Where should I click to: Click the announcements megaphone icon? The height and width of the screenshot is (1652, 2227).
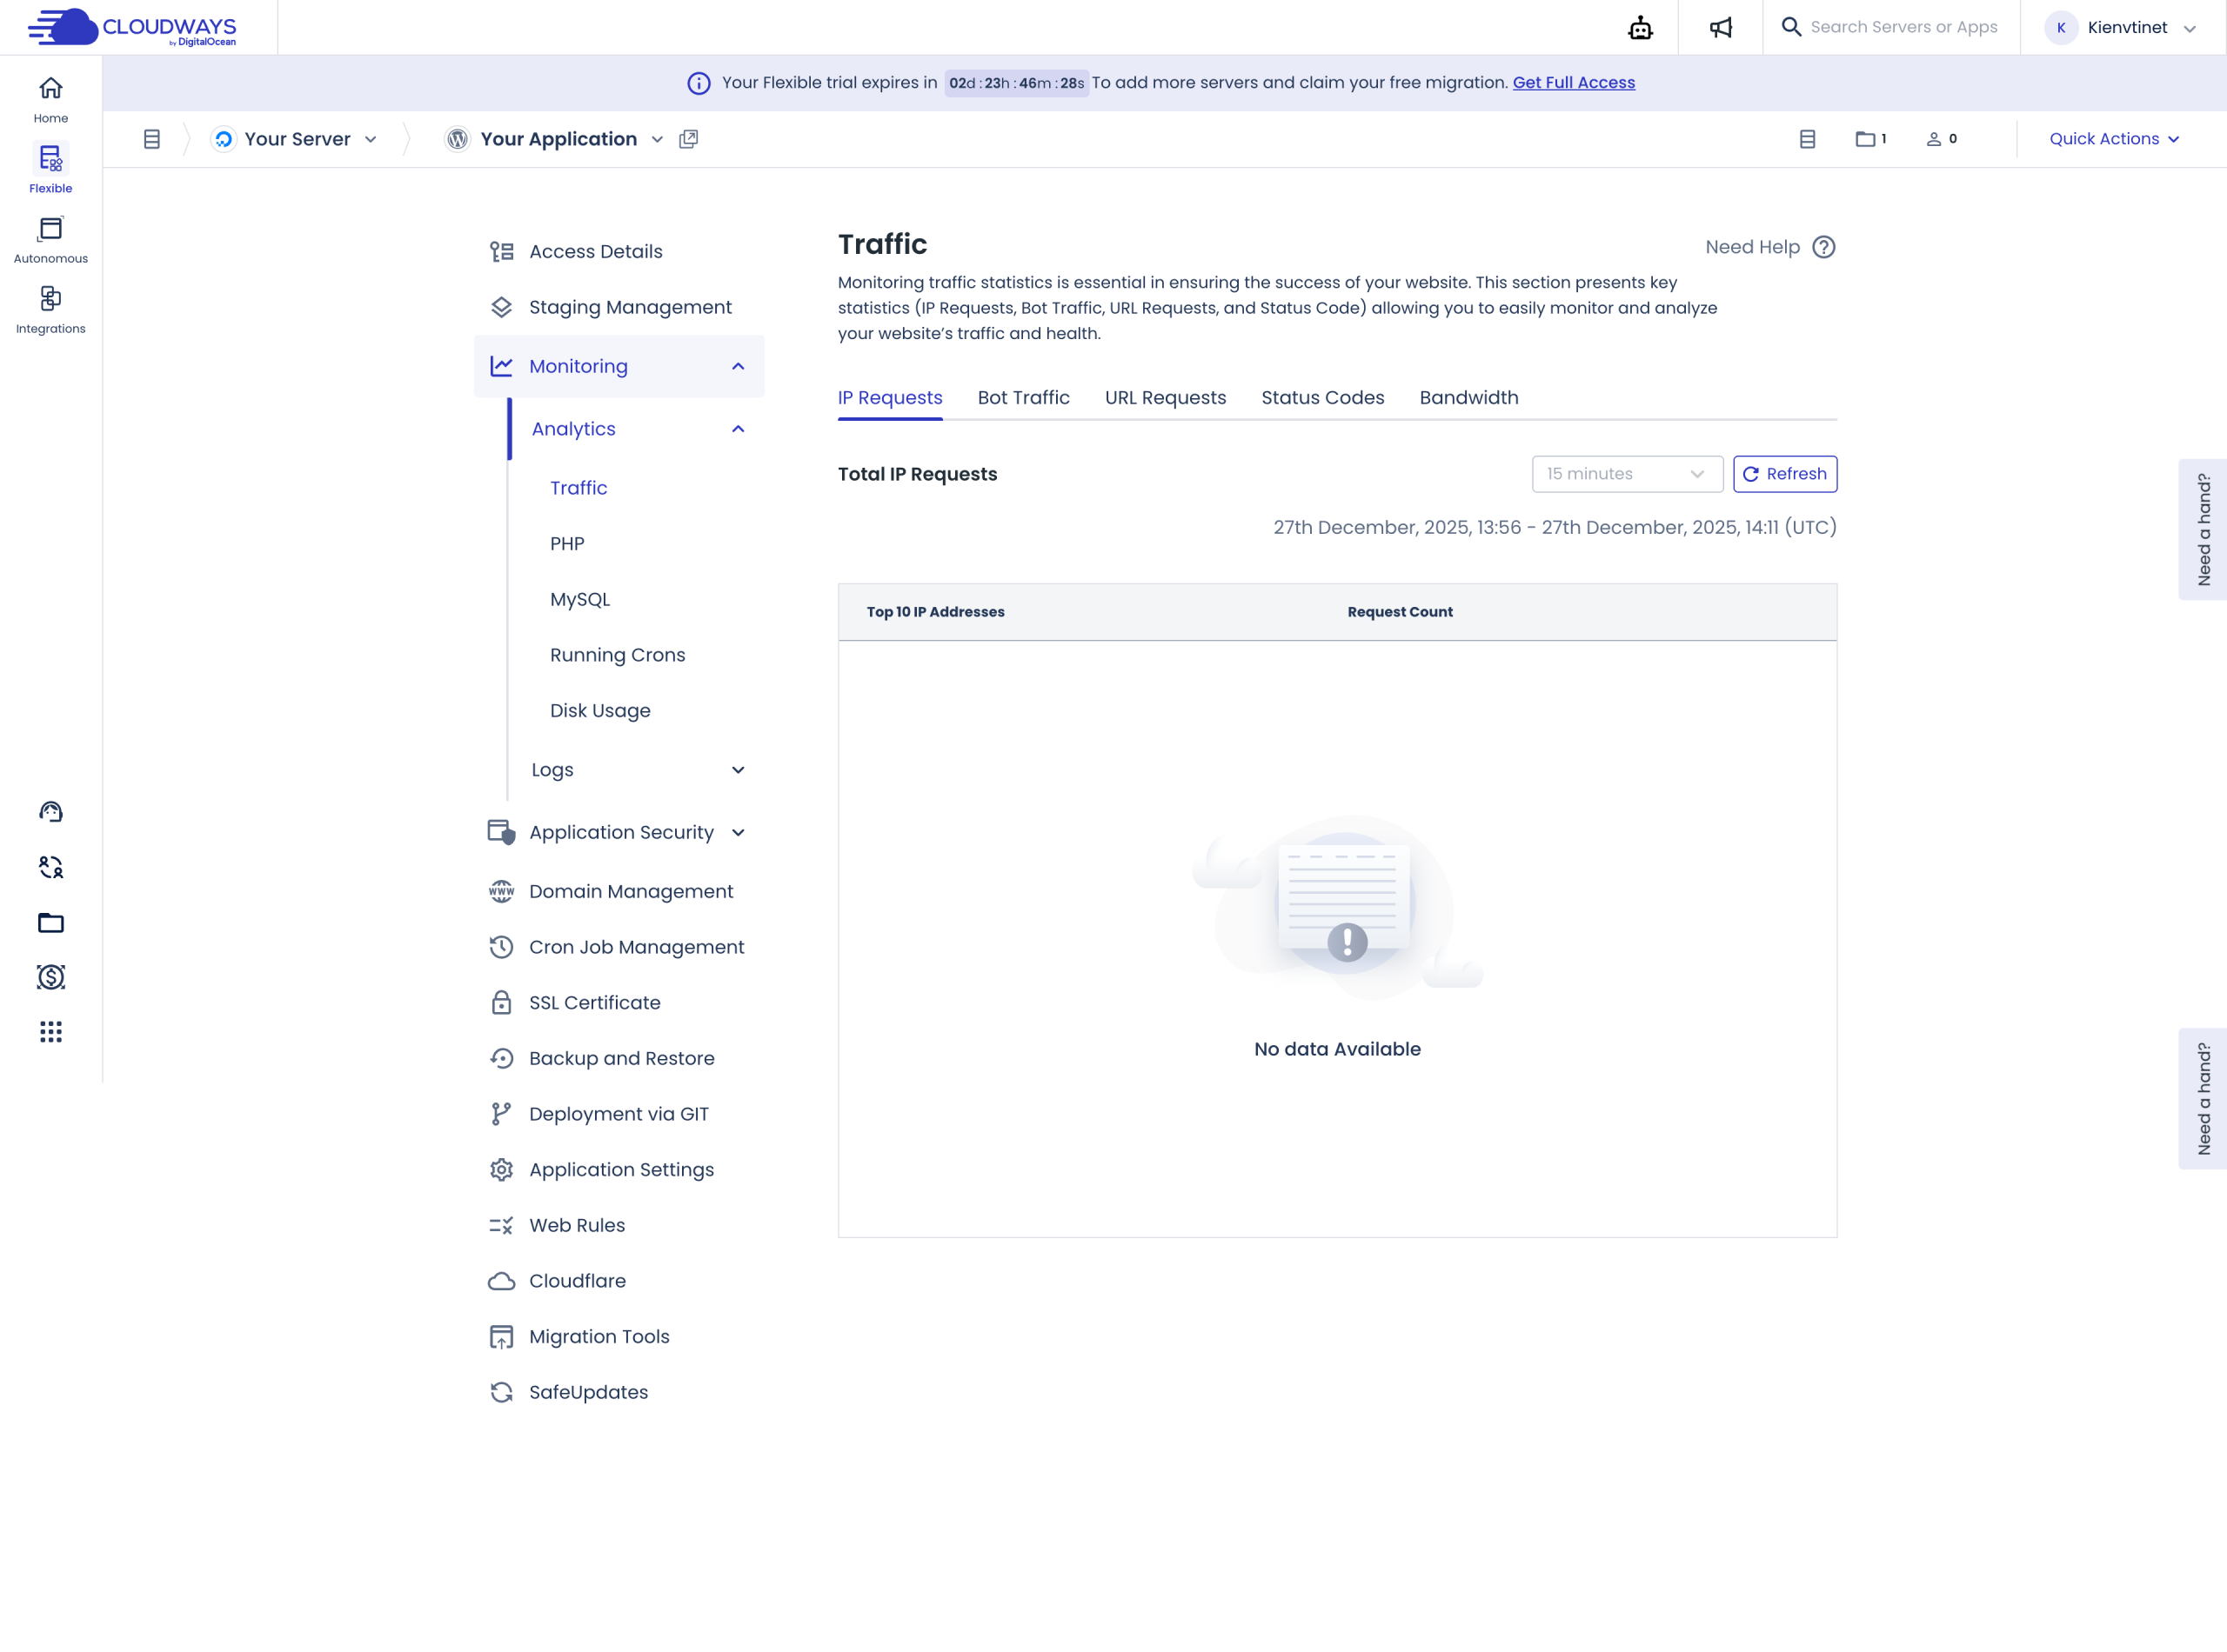[1720, 28]
